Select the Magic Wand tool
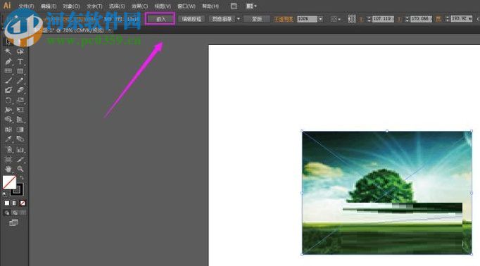 point(8,51)
